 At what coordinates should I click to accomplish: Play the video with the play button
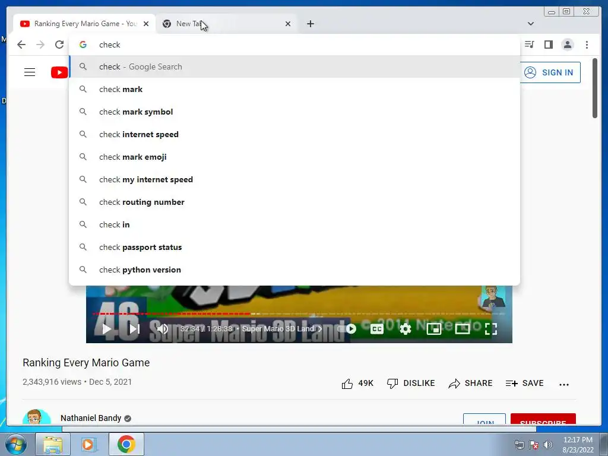click(106, 329)
